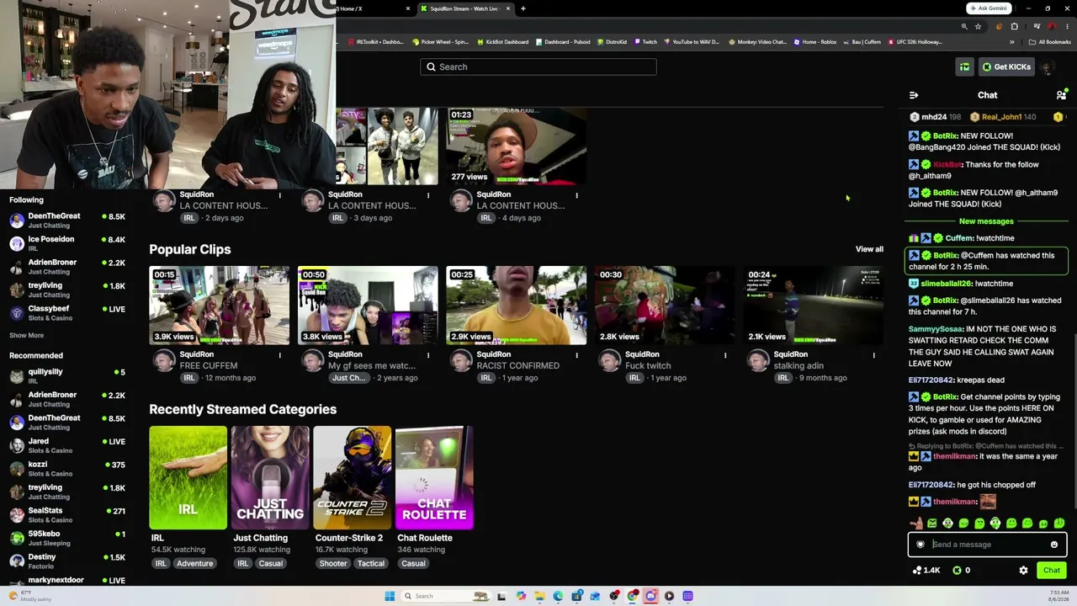
Task: Open options for the 4 days ago video
Action: click(577, 195)
